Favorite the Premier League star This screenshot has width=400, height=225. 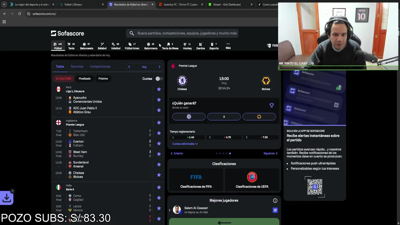(159, 122)
